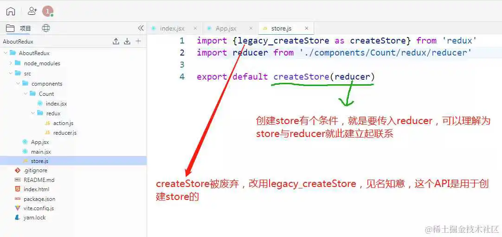502x237 pixels.
Task: Click 'legacy_createStore' in the code
Action: click(283, 41)
